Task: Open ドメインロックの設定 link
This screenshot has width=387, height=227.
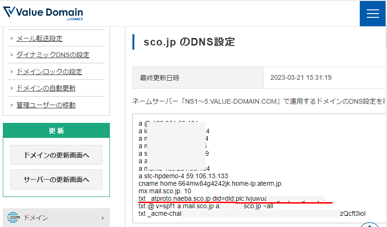Action: [49, 72]
